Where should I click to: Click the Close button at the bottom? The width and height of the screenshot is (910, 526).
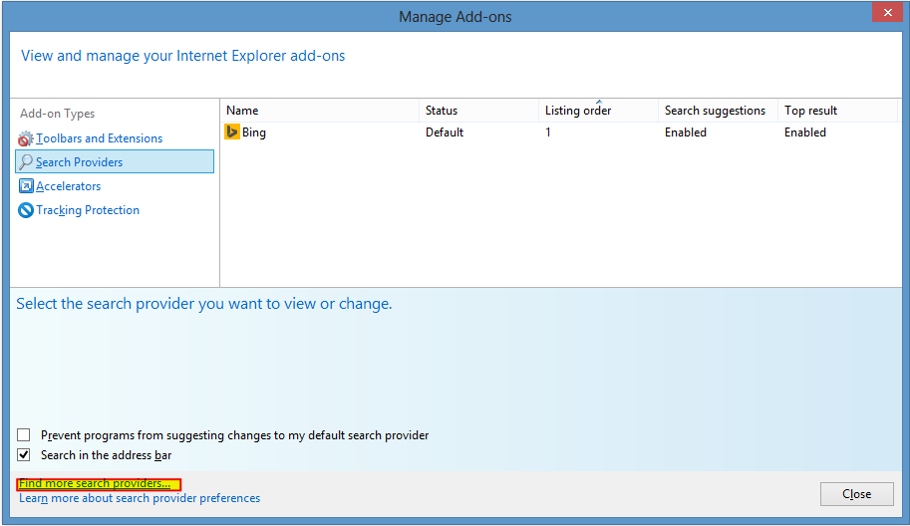pyautogui.click(x=856, y=494)
